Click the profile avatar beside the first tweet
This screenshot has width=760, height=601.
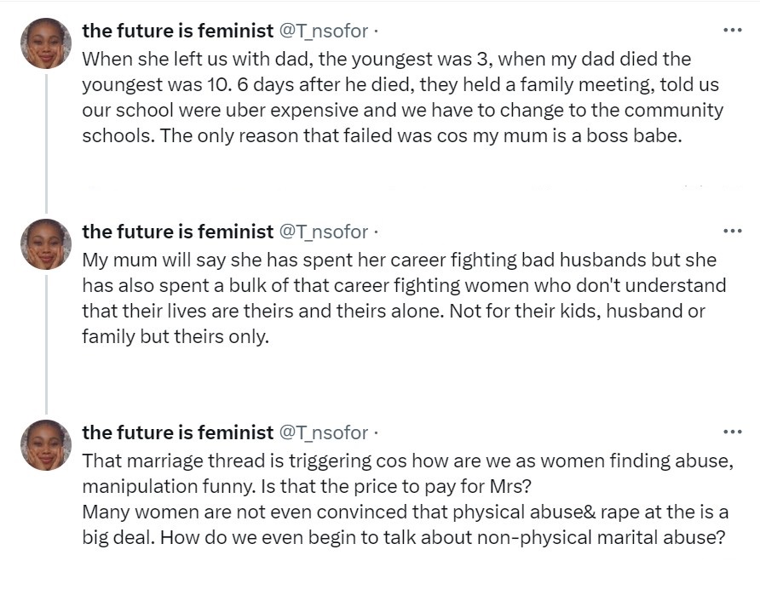46,43
